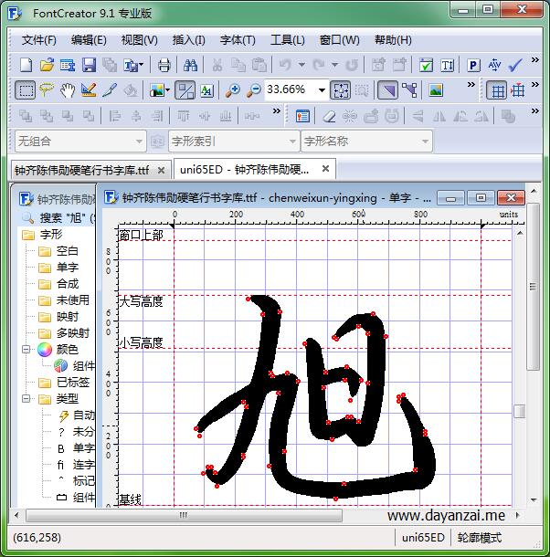Select the hand pan tool

(68, 90)
